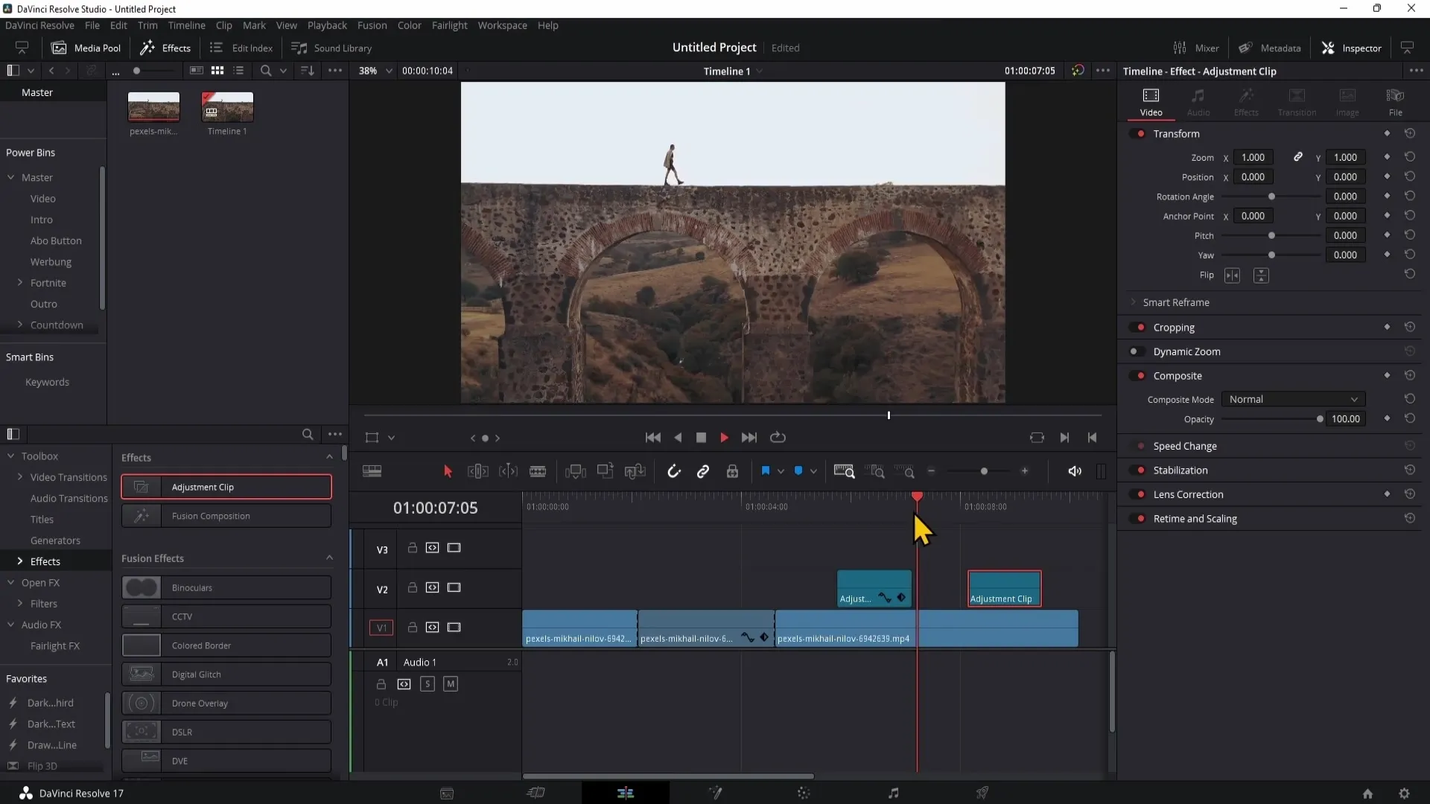Toggle mute on A1 Audio track

(450, 684)
